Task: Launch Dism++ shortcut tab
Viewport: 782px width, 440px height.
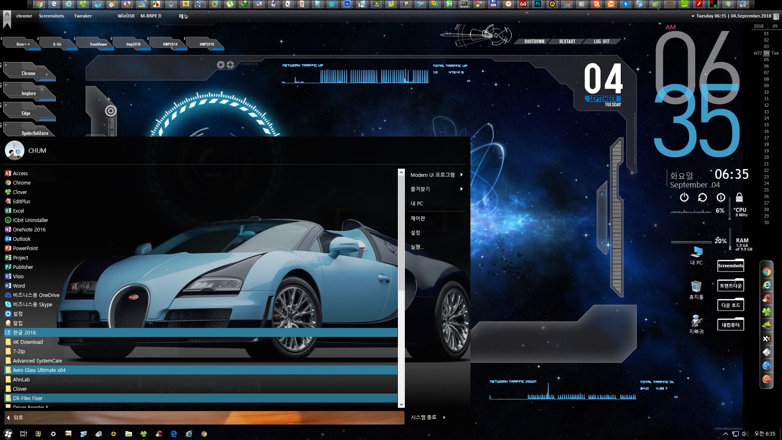Action: coord(23,44)
